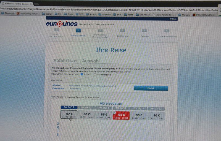Select the Mit 16/12 date header
Image resolution: width=221 pixels, height=141 pixels.
121,108
